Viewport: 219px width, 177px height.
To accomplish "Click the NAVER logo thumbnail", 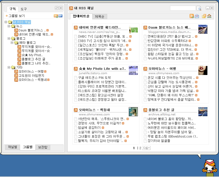I will point(133,29).
